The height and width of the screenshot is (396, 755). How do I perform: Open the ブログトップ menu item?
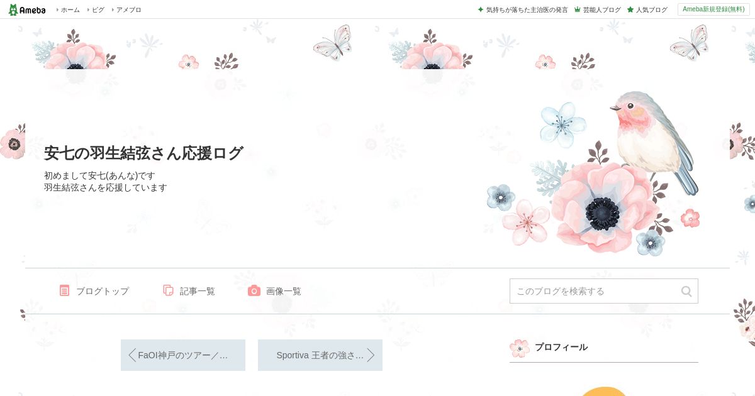94,291
